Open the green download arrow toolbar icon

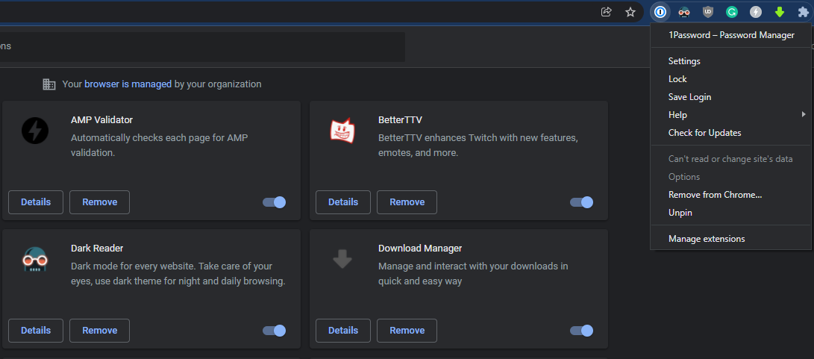(779, 12)
